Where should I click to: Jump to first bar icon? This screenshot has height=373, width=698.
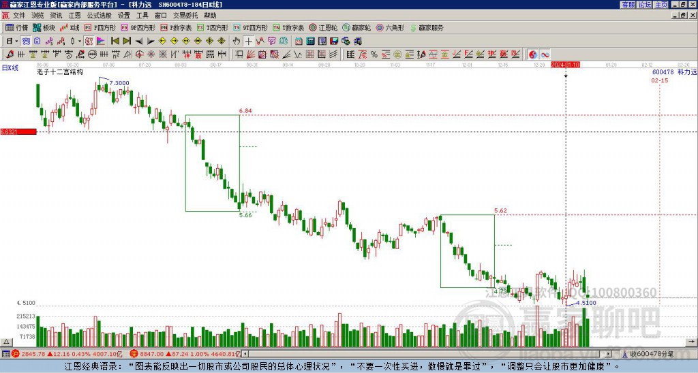pos(115,42)
